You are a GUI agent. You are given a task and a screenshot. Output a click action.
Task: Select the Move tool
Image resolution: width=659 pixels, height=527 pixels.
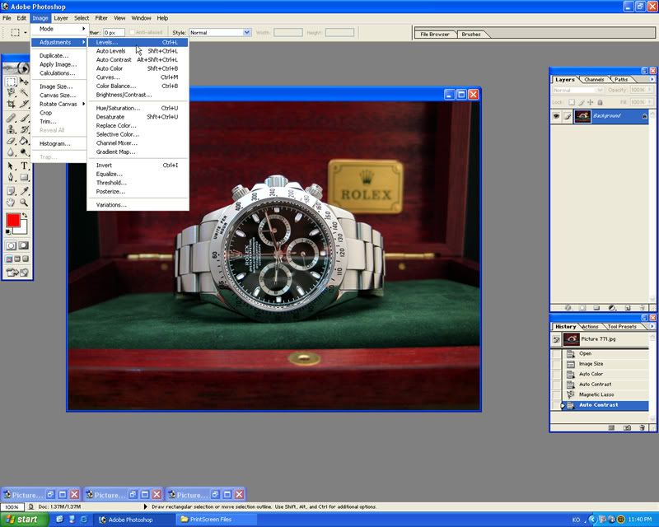tap(24, 82)
